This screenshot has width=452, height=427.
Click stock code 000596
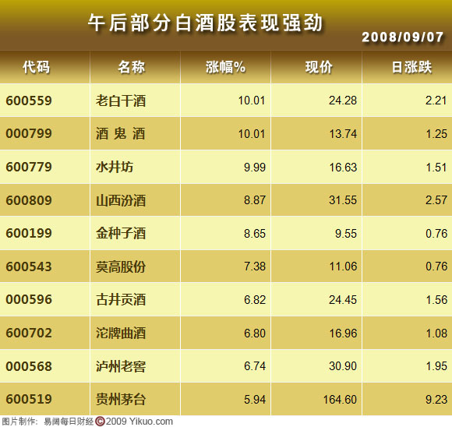tap(29, 299)
